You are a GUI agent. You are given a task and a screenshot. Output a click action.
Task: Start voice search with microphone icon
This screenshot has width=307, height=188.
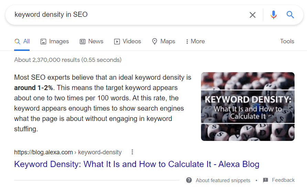274,15
